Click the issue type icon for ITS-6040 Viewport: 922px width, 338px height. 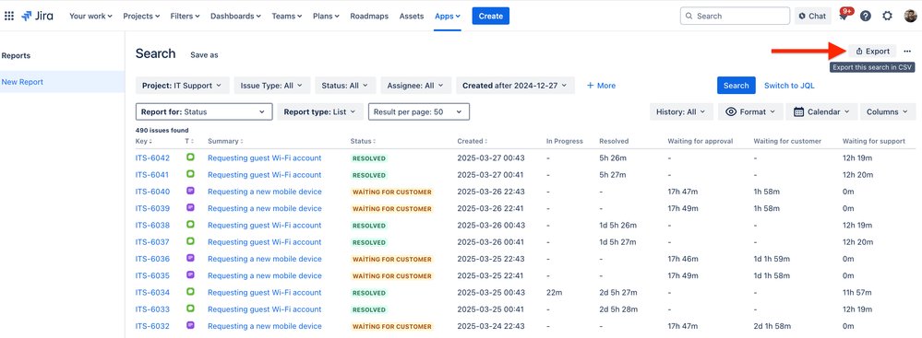click(190, 191)
